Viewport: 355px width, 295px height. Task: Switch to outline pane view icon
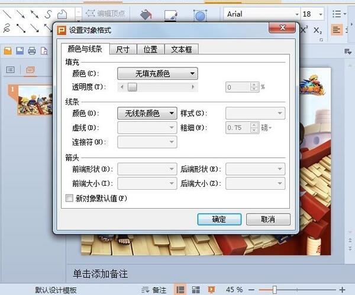(x=10, y=70)
